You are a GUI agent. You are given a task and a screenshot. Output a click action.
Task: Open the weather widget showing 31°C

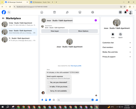110,107
